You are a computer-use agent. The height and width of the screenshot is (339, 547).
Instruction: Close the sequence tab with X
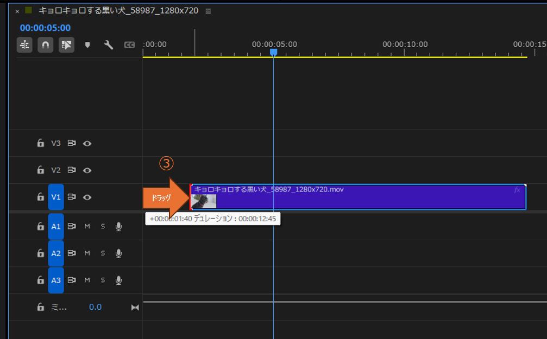[17, 11]
